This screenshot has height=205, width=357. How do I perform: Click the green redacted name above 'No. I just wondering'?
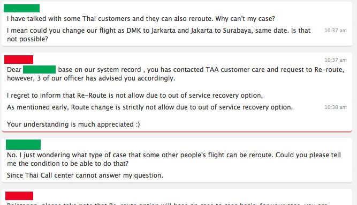(23, 144)
